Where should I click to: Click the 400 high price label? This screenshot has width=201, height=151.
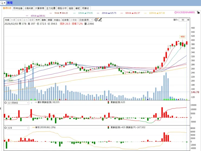click(183, 37)
